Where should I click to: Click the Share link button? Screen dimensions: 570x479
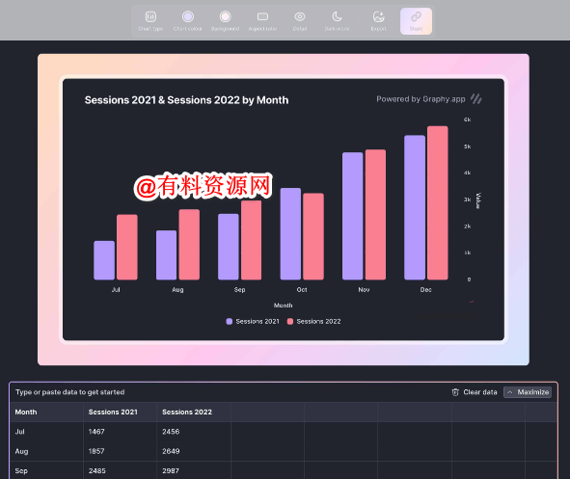[416, 21]
